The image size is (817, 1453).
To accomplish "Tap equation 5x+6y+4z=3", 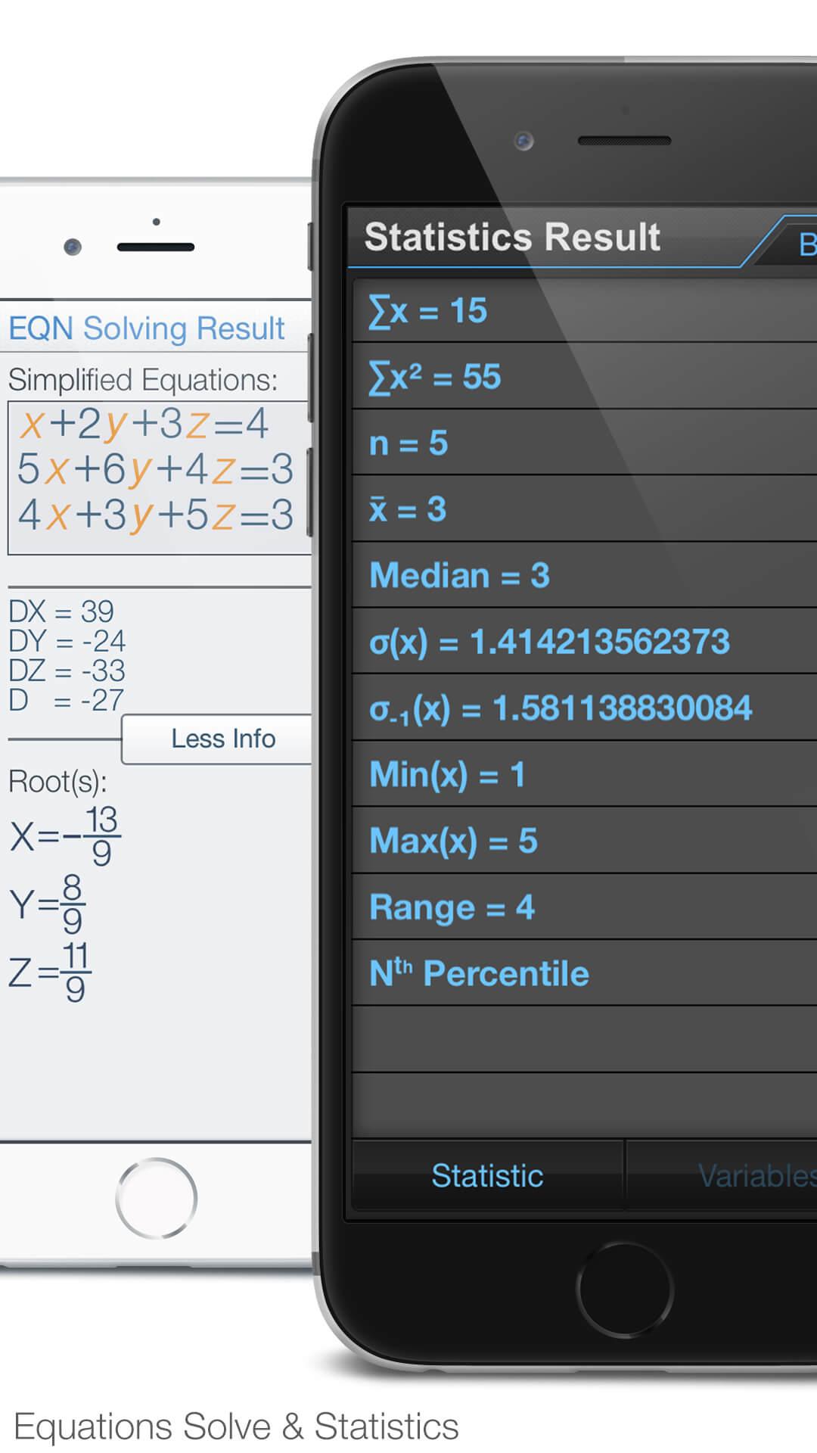I will (x=155, y=469).
